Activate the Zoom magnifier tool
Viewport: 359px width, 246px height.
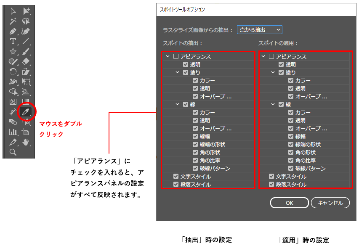(13, 152)
